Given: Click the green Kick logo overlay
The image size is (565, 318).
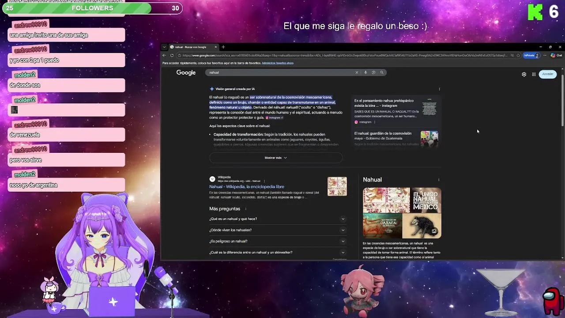Looking at the screenshot, I should [x=535, y=12].
